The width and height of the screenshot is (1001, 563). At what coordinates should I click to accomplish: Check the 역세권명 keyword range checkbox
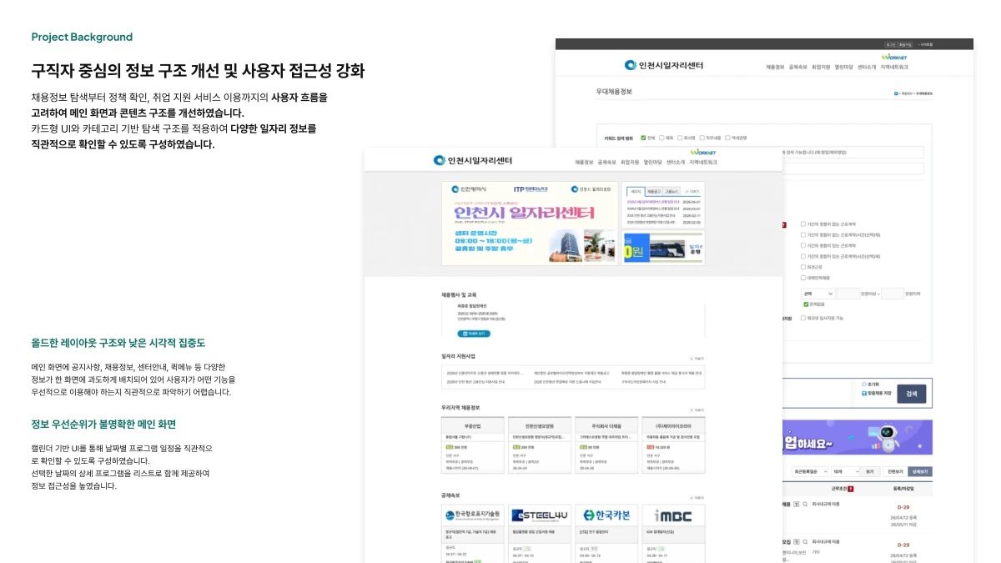727,138
